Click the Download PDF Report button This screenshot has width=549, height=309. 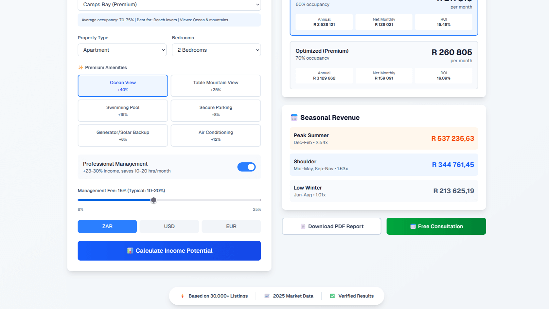[331, 227]
